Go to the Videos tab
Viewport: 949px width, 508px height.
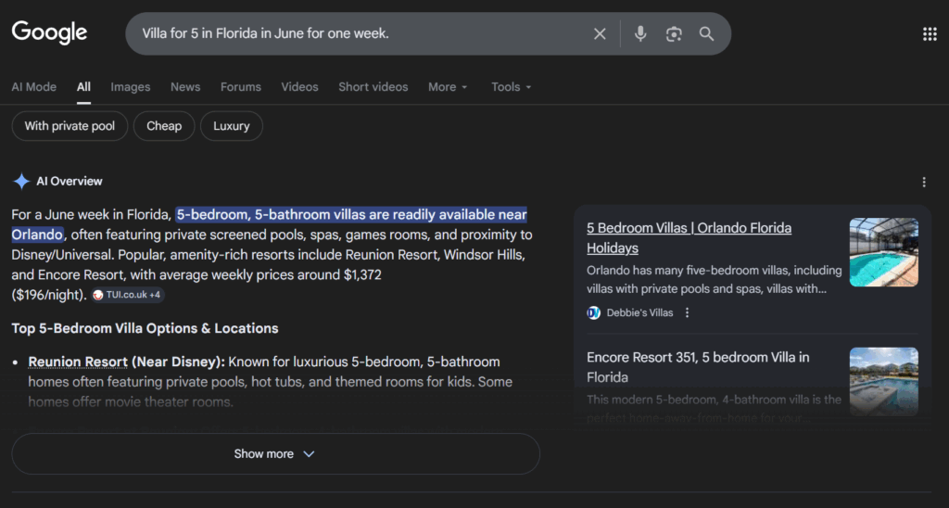[299, 86]
